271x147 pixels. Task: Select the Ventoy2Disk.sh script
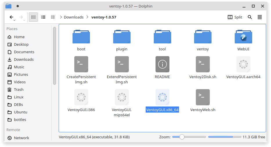[x=203, y=67]
